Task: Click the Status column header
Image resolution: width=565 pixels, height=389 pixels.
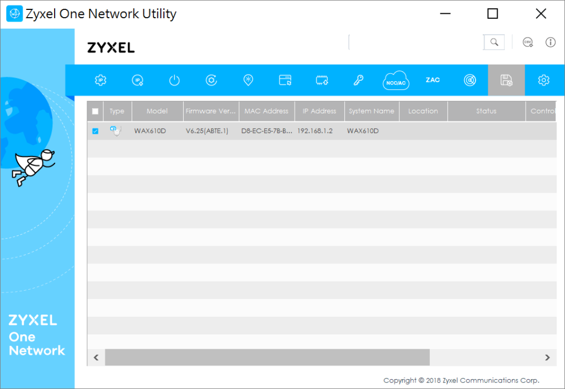Action: pyautogui.click(x=487, y=111)
